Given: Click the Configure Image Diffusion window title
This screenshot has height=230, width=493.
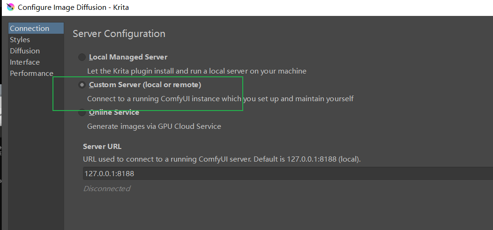Looking at the screenshot, I should point(73,7).
